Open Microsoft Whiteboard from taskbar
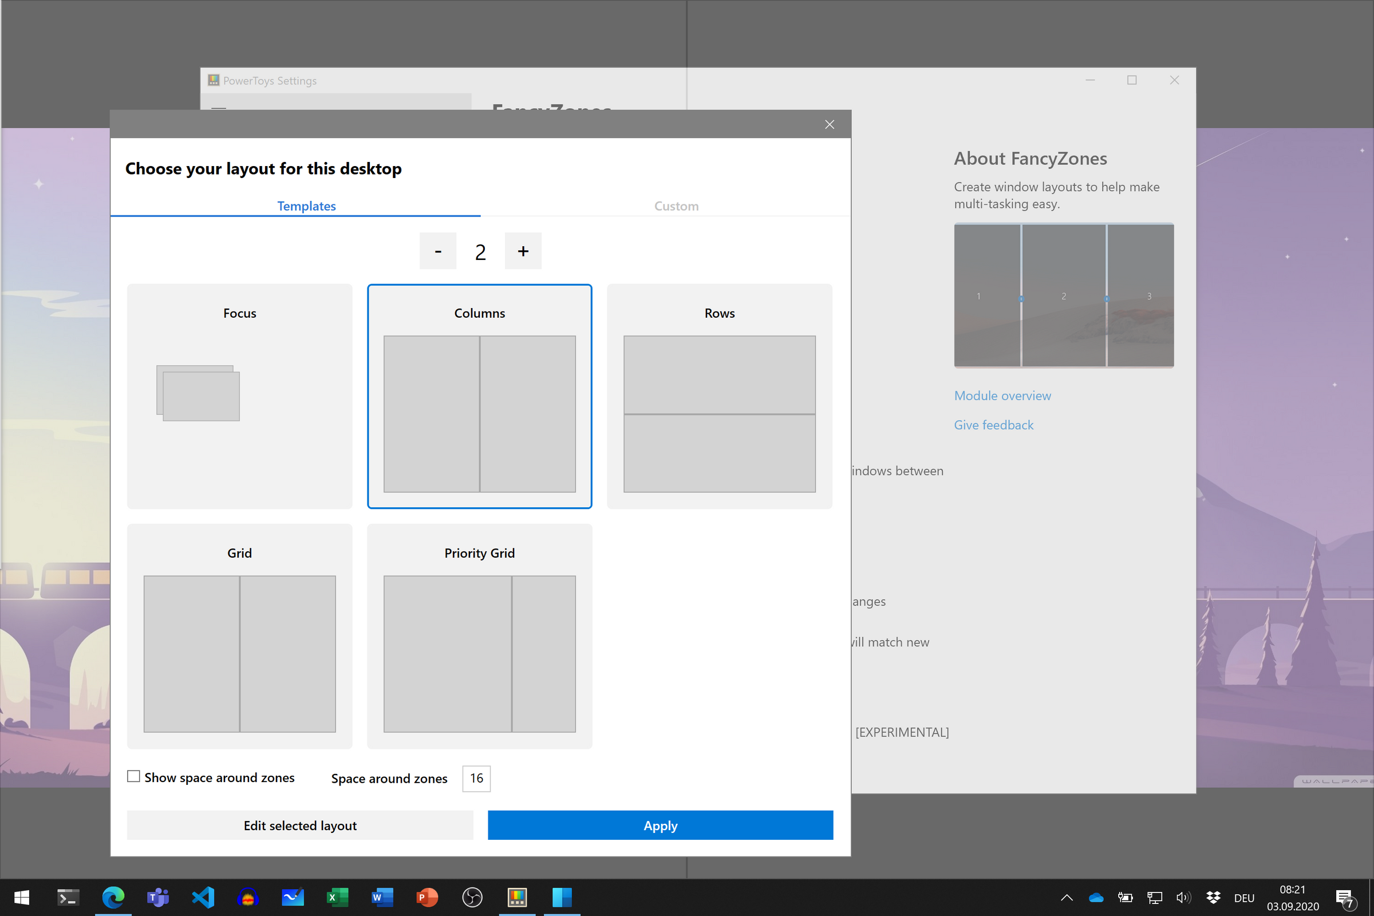Image resolution: width=1374 pixels, height=916 pixels. [x=293, y=897]
